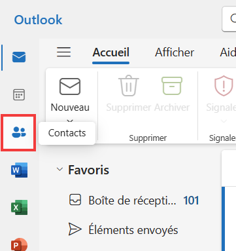Open the Aide tab

point(228,52)
